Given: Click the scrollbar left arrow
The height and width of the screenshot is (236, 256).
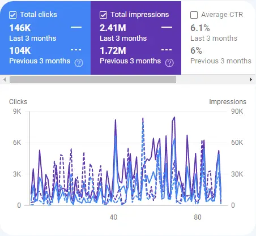Looking at the screenshot, I should tap(5, 79).
